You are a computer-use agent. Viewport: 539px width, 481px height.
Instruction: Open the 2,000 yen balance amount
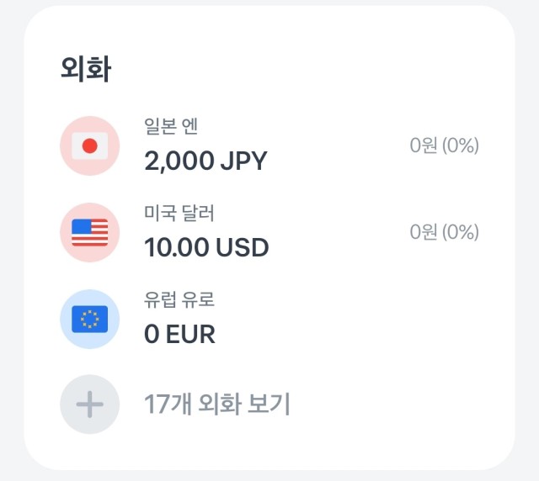tap(205, 161)
